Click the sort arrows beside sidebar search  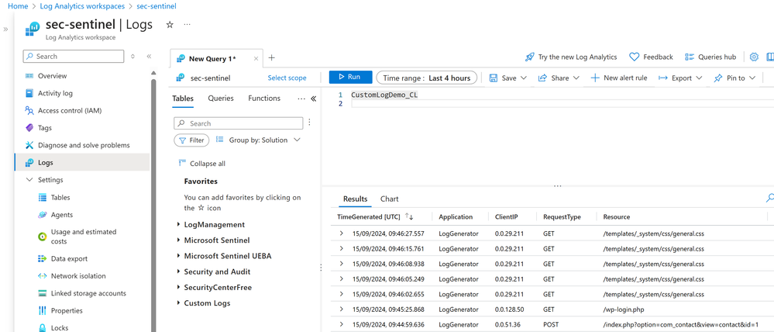132,57
